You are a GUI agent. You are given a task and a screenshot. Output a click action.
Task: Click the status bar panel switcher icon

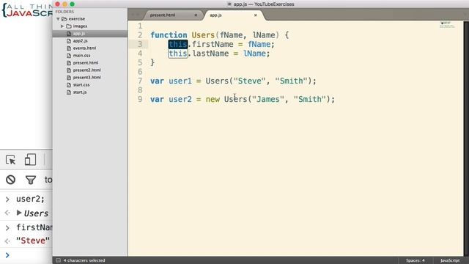[x=59, y=260]
